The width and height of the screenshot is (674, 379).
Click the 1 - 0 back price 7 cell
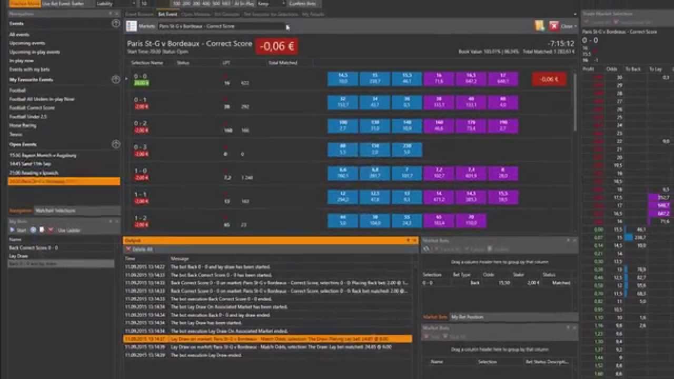(407, 173)
